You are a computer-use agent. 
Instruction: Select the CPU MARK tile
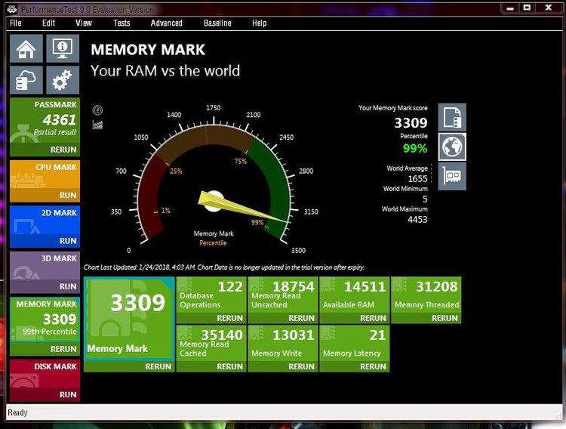tap(45, 175)
